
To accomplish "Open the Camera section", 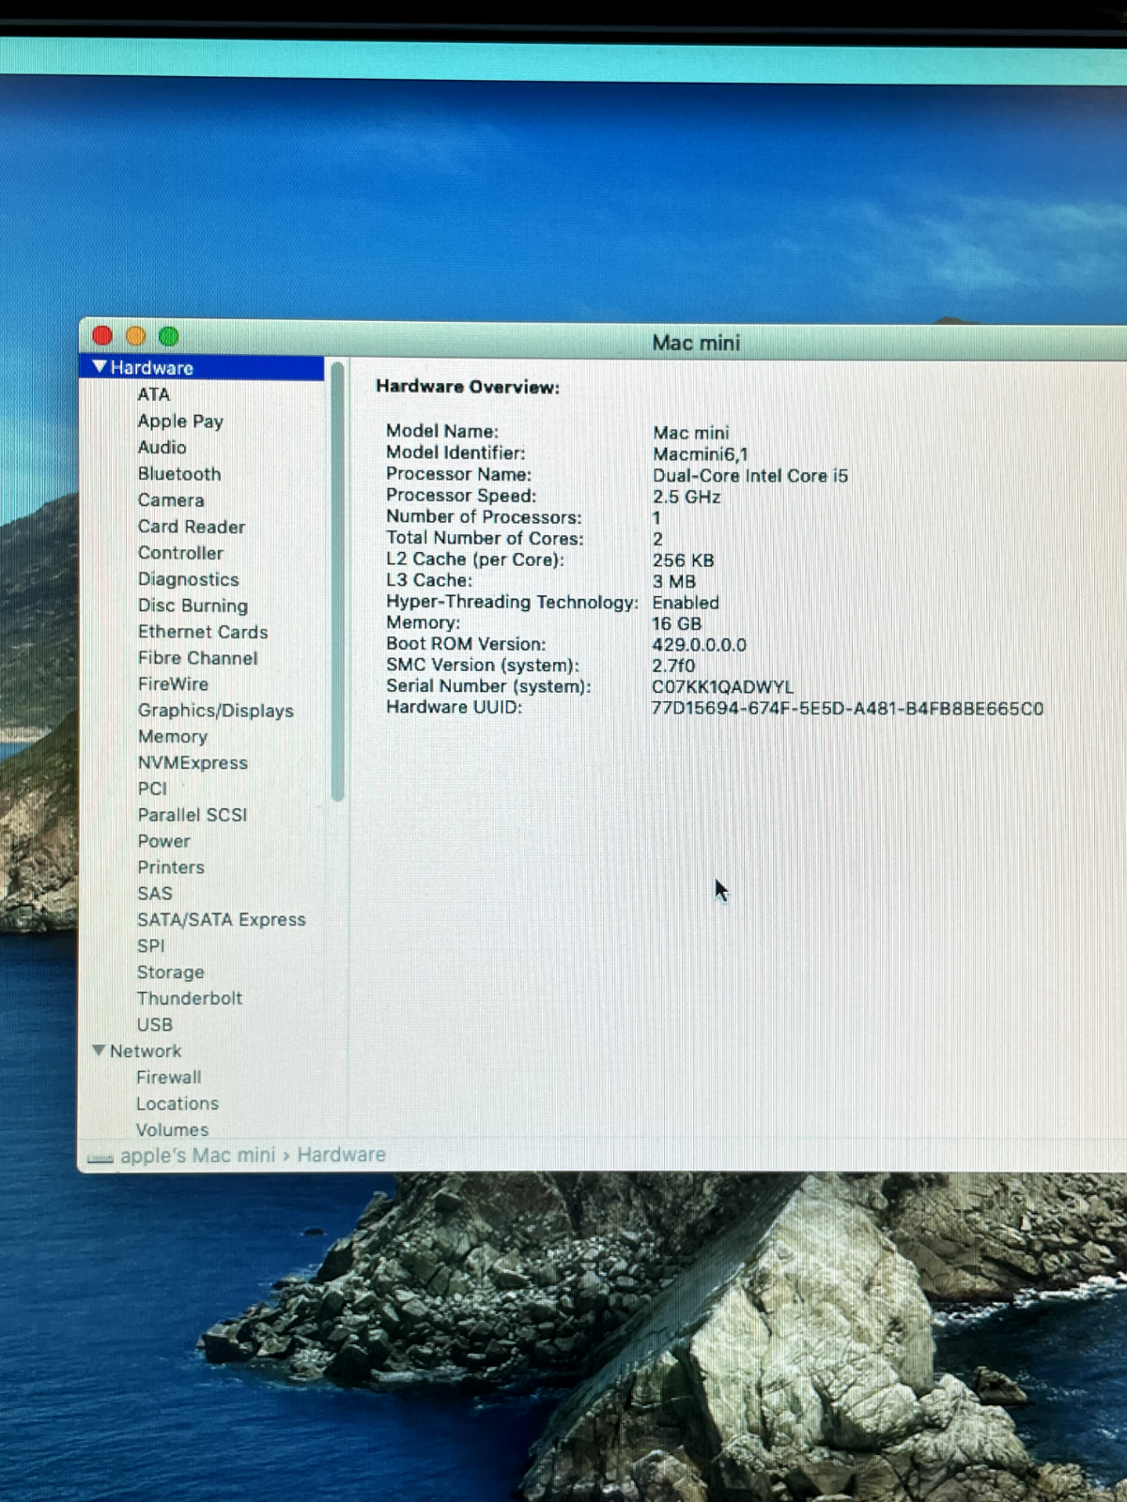I will 171,499.
